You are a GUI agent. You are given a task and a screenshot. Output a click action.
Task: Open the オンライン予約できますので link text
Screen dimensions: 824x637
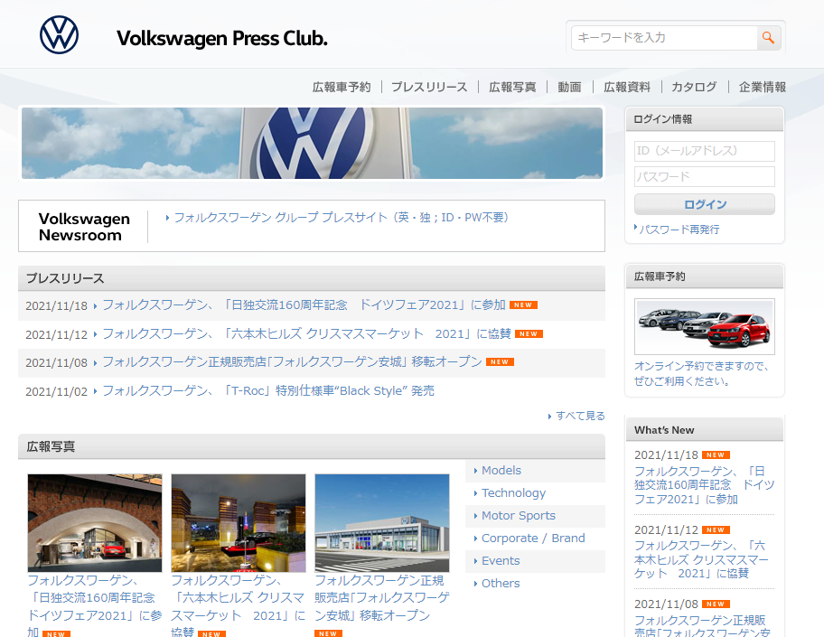(x=701, y=373)
